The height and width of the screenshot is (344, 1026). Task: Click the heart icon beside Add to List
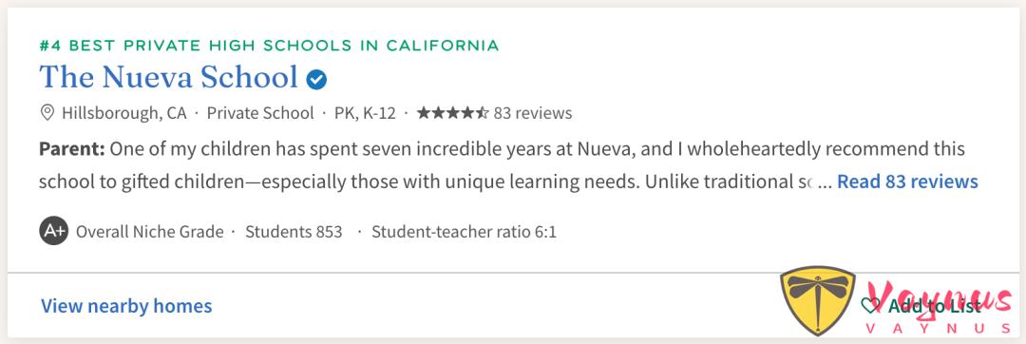(x=870, y=305)
